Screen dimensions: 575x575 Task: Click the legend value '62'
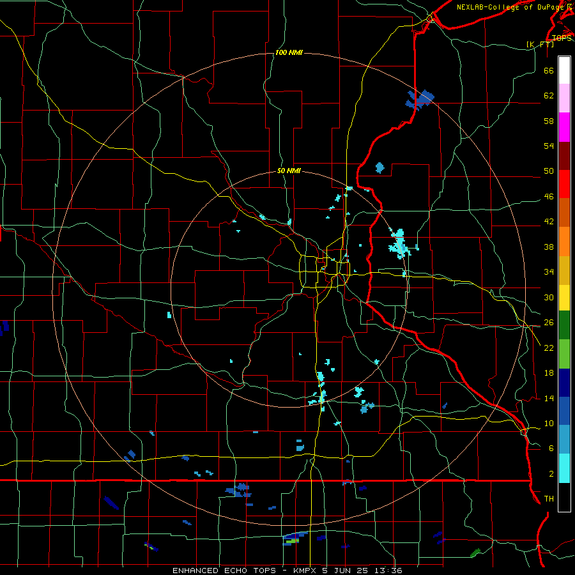pyautogui.click(x=549, y=96)
